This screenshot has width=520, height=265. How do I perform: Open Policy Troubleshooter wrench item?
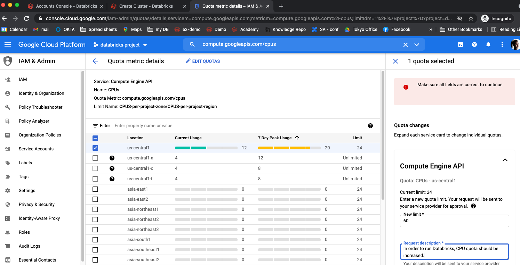[40, 107]
